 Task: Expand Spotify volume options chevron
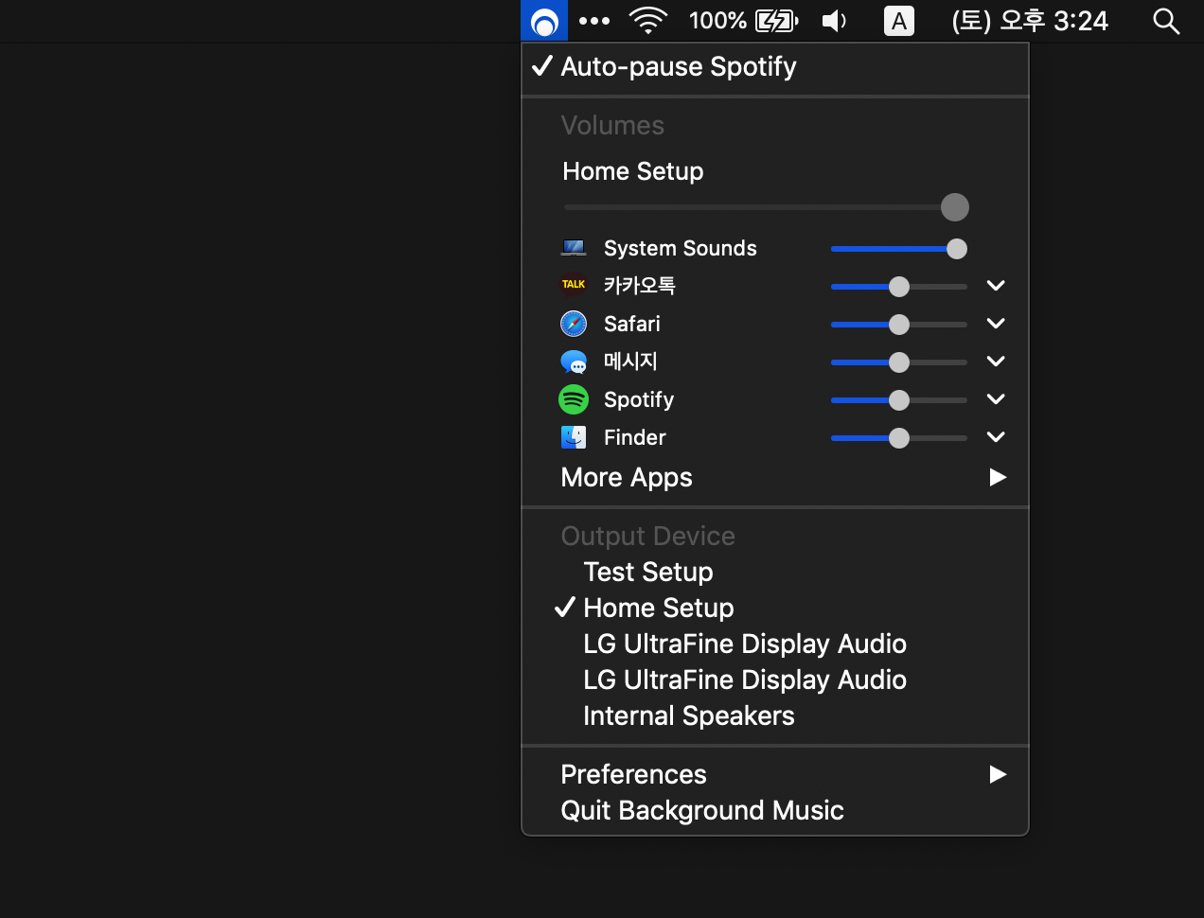click(x=996, y=398)
